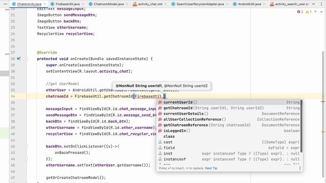Click the Next Tip link
Screen dimensions: 326x183
click(x=211, y=168)
